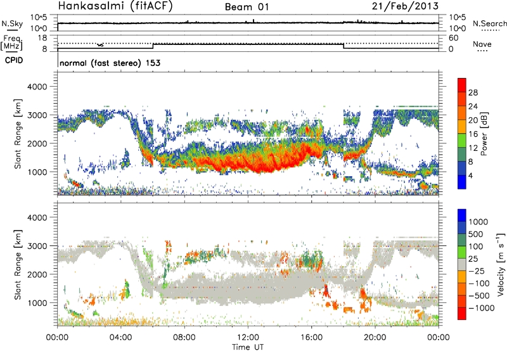This screenshot has width=507, height=351.
Task: Click the '4000' tick of the power panel
Action: click(37, 87)
